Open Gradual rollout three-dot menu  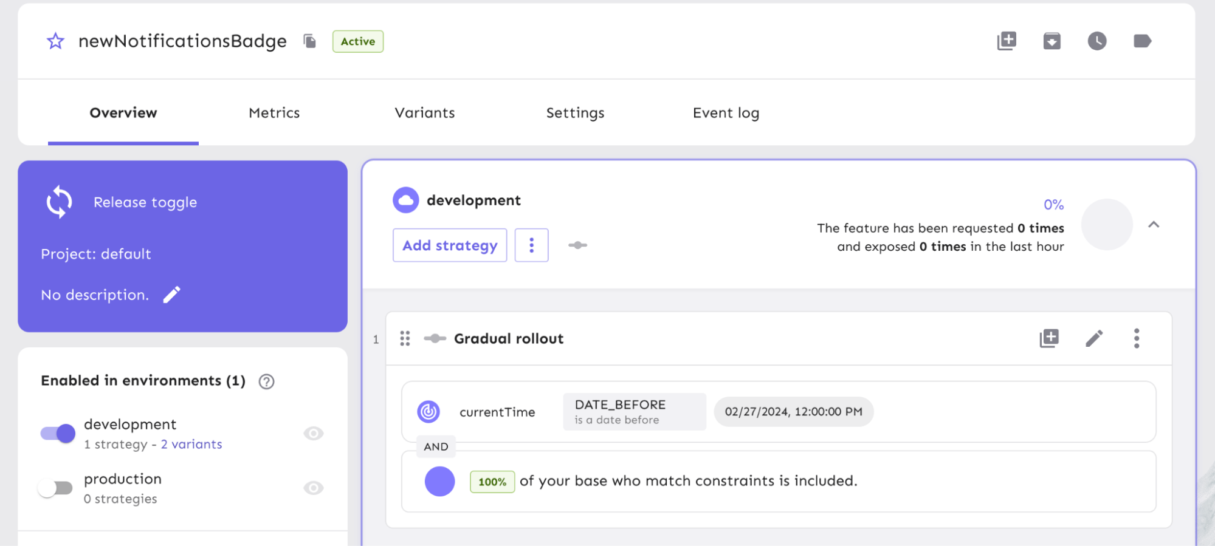pyautogui.click(x=1136, y=338)
